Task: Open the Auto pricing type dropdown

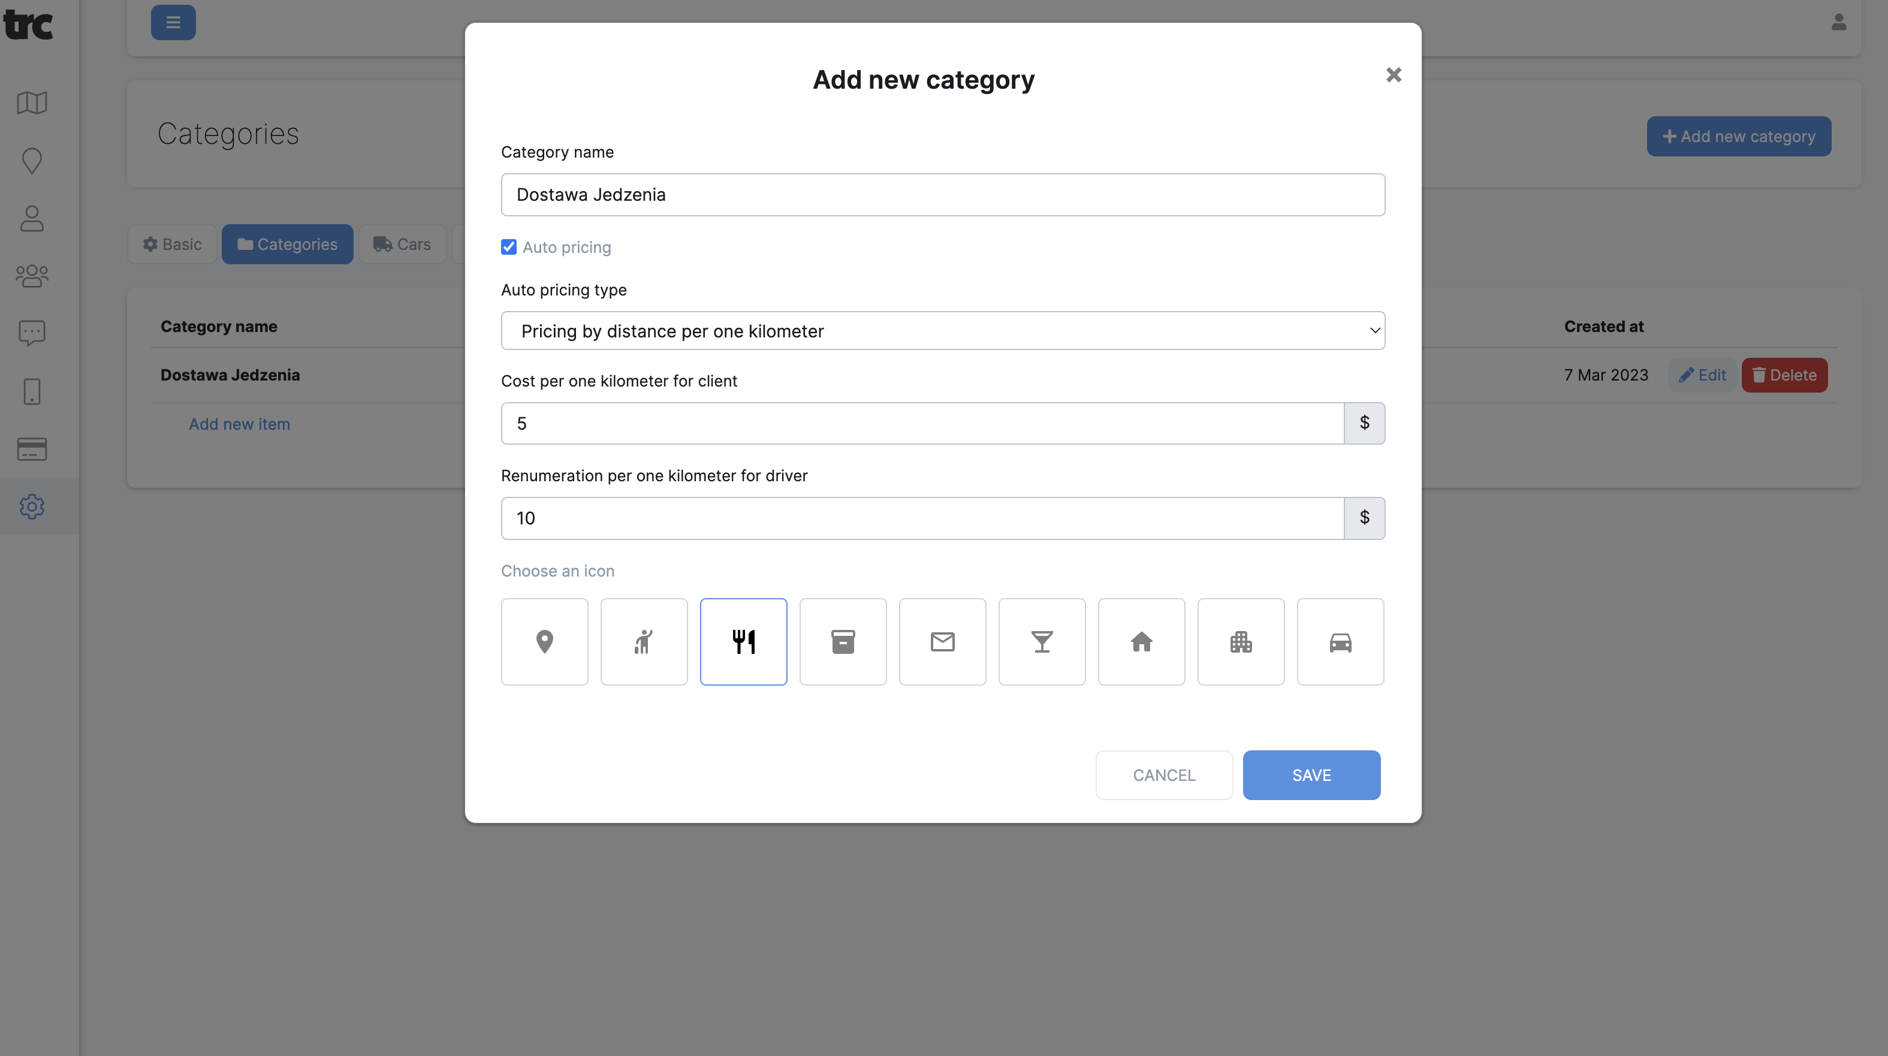Action: pos(943,330)
